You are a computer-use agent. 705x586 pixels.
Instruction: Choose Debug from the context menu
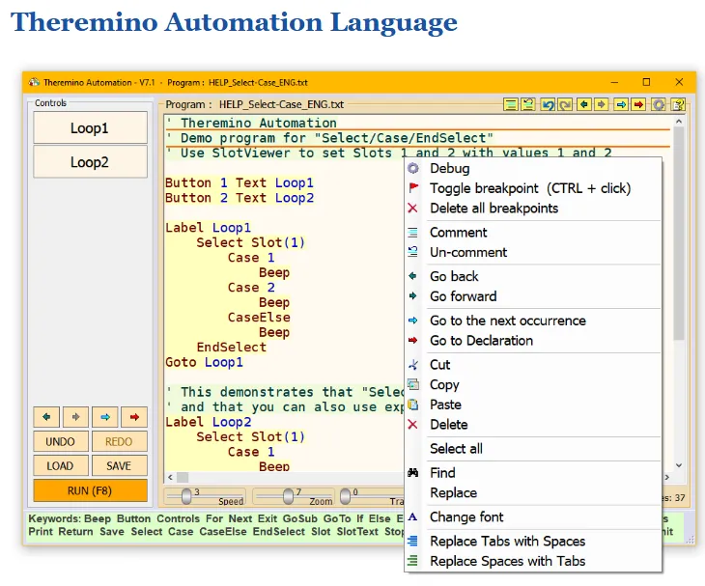pyautogui.click(x=533, y=169)
